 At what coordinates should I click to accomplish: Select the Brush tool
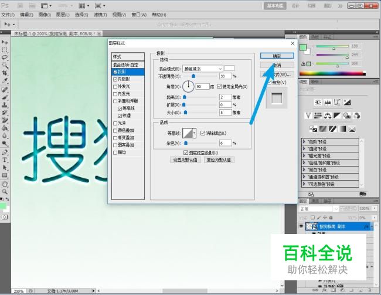coord(5,97)
